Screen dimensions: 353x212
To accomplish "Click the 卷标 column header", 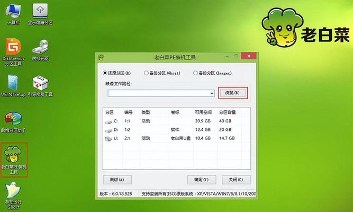I will click(175, 112).
